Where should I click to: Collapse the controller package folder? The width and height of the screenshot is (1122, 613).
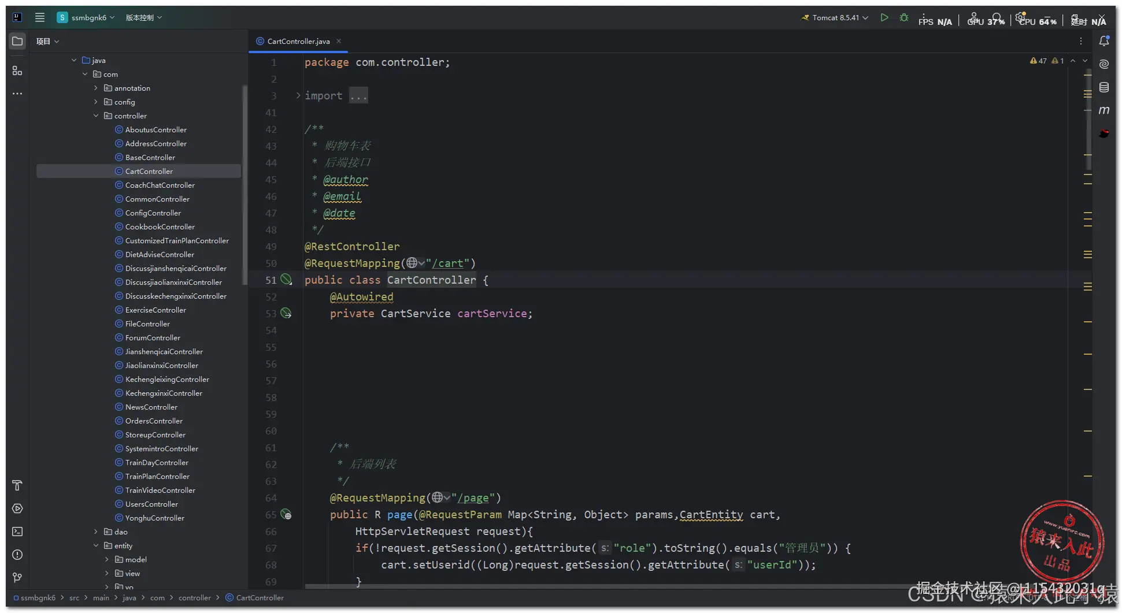click(x=96, y=116)
